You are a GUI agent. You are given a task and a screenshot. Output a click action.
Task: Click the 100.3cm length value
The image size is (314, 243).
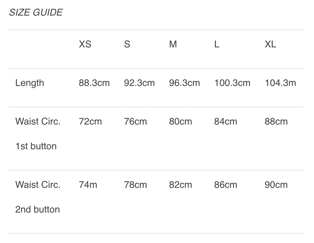tap(232, 83)
